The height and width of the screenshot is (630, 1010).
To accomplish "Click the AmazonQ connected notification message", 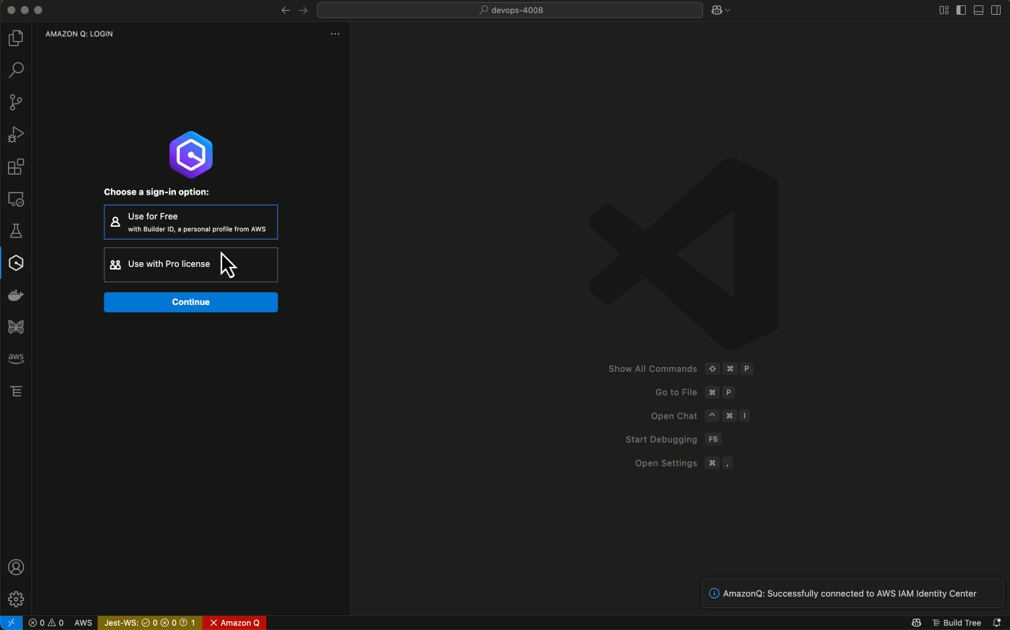I will pyautogui.click(x=849, y=594).
